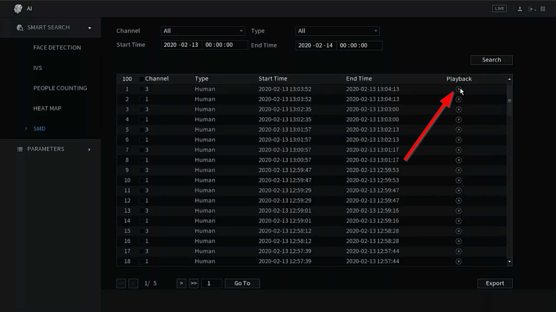The image size is (556, 312).
Task: Select the SMD menu item
Action: (x=39, y=129)
